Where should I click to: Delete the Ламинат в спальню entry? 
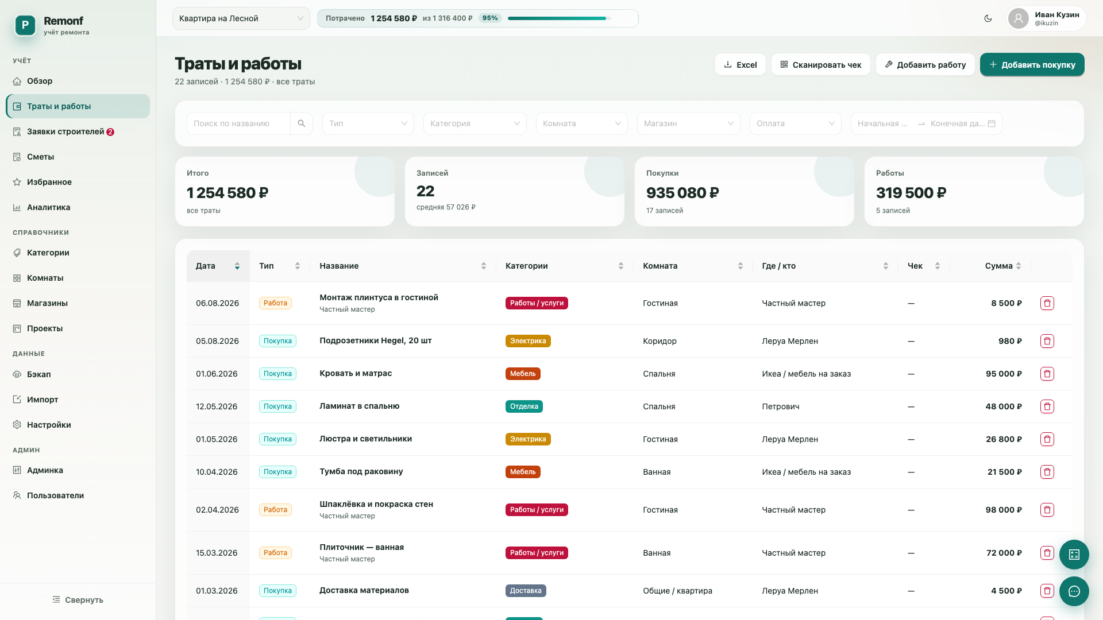pyautogui.click(x=1047, y=406)
